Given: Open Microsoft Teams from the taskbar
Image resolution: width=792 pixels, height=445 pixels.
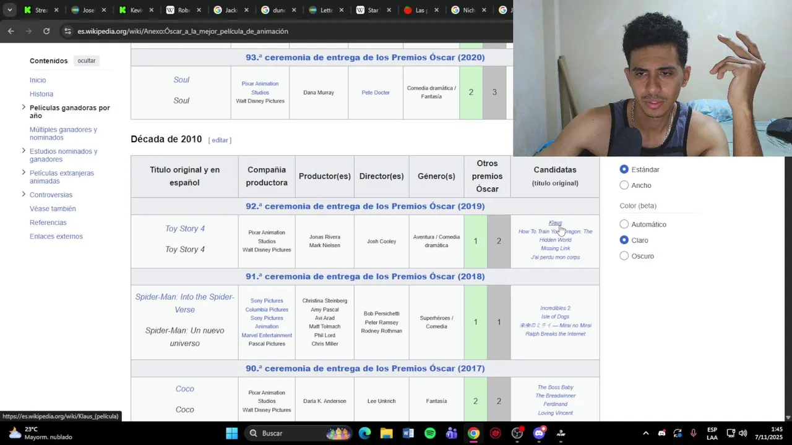Looking at the screenshot, I should (x=452, y=433).
